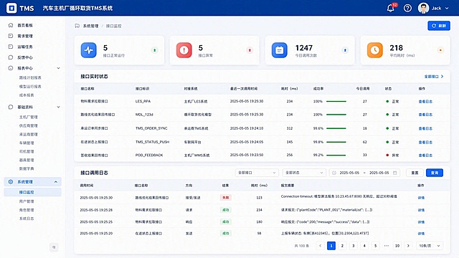
Task: Click the start date 2025-05-05 field
Action: 349,173
